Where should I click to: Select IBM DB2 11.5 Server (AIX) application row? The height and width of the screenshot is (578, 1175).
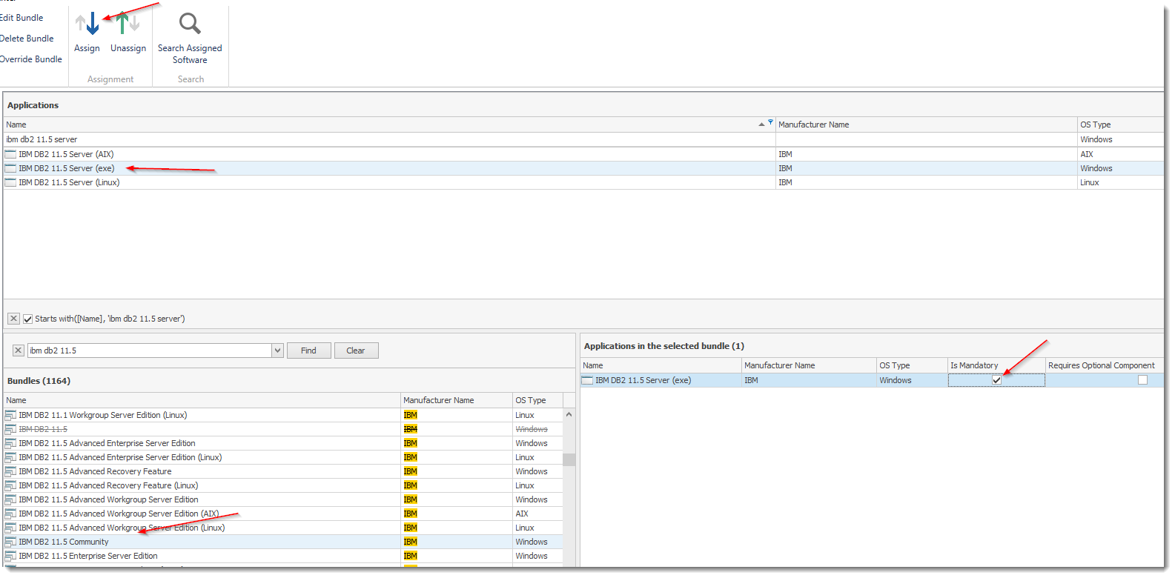583,154
